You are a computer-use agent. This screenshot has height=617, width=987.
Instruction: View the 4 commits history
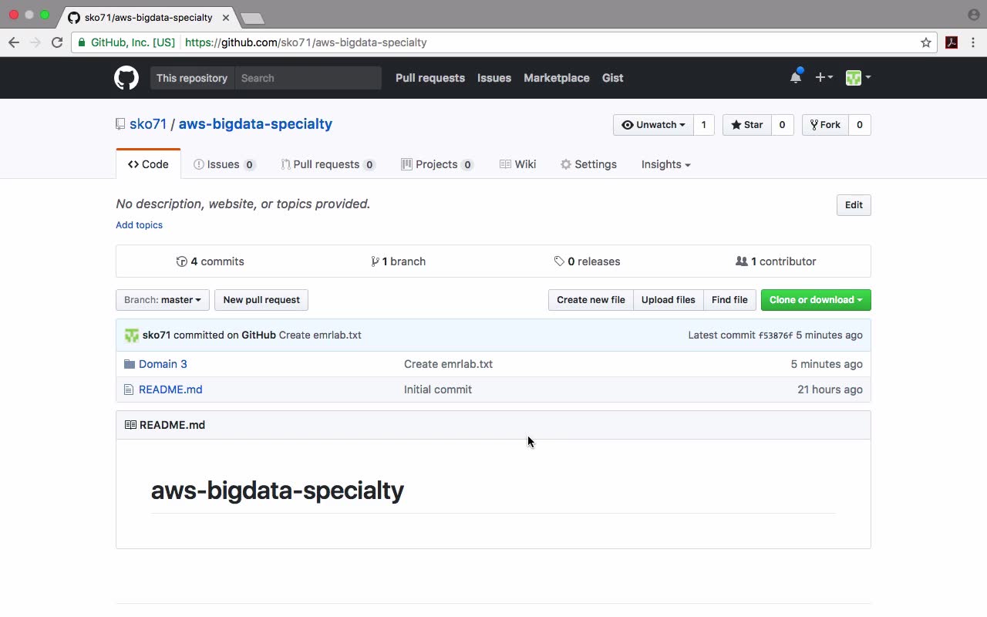point(211,261)
